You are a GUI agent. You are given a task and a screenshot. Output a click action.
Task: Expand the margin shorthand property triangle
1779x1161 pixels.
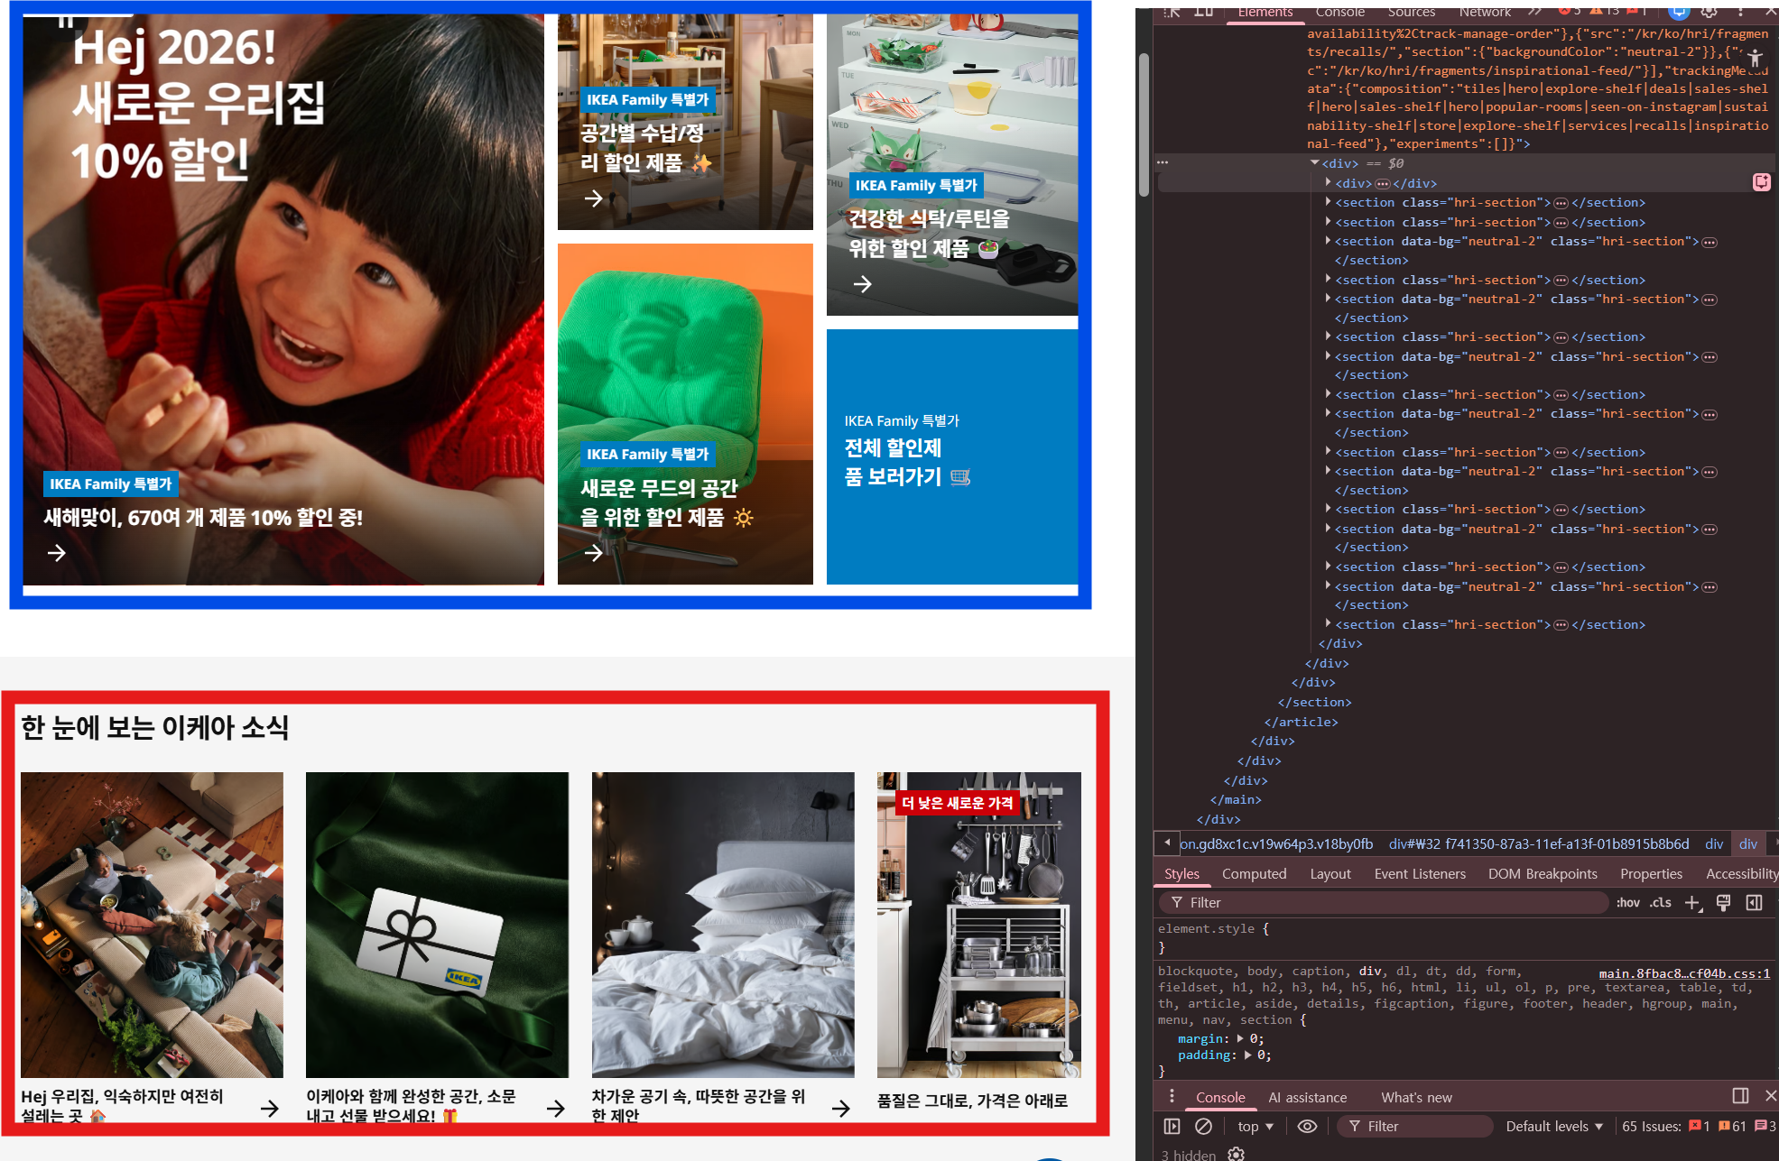(x=1240, y=1038)
